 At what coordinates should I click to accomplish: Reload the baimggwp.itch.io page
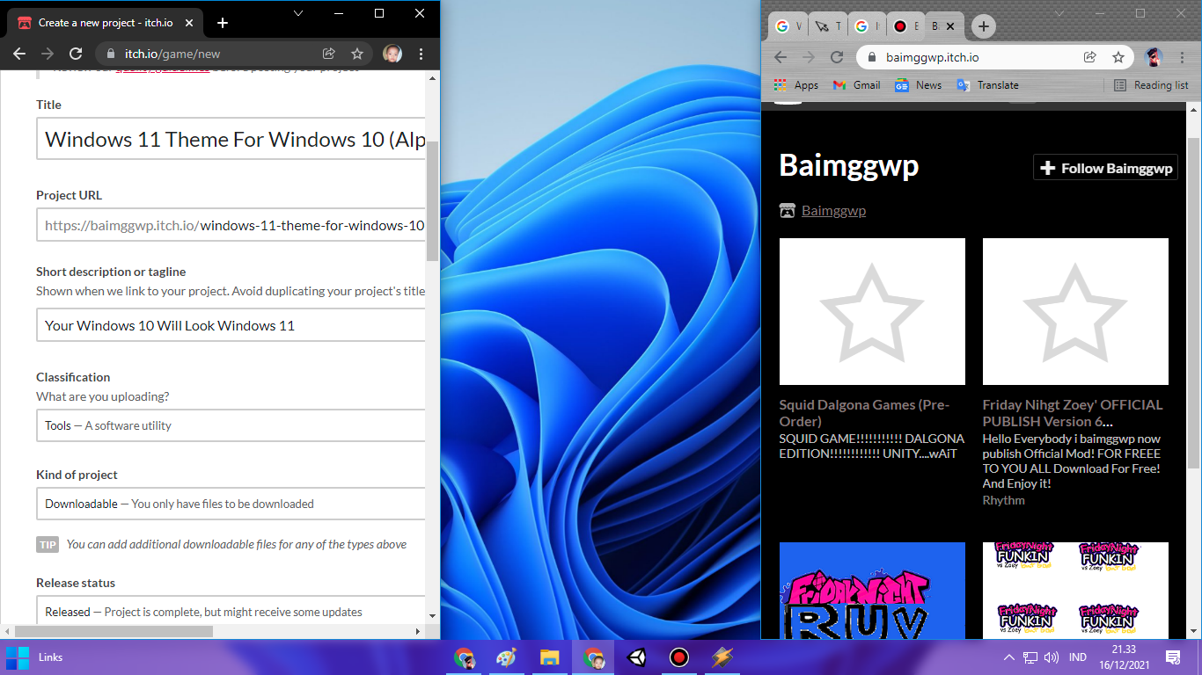(x=836, y=57)
